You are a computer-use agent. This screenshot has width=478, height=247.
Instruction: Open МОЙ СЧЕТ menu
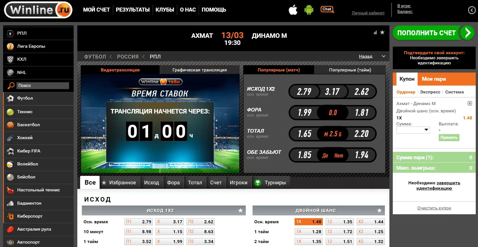(x=96, y=10)
